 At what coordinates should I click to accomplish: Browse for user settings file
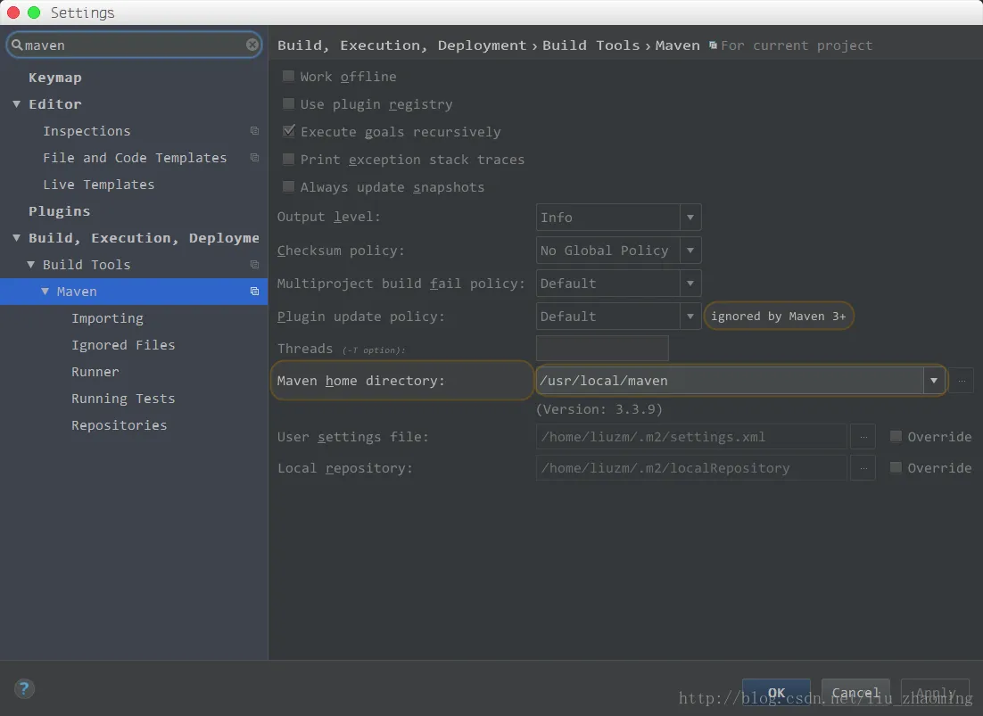click(x=863, y=437)
